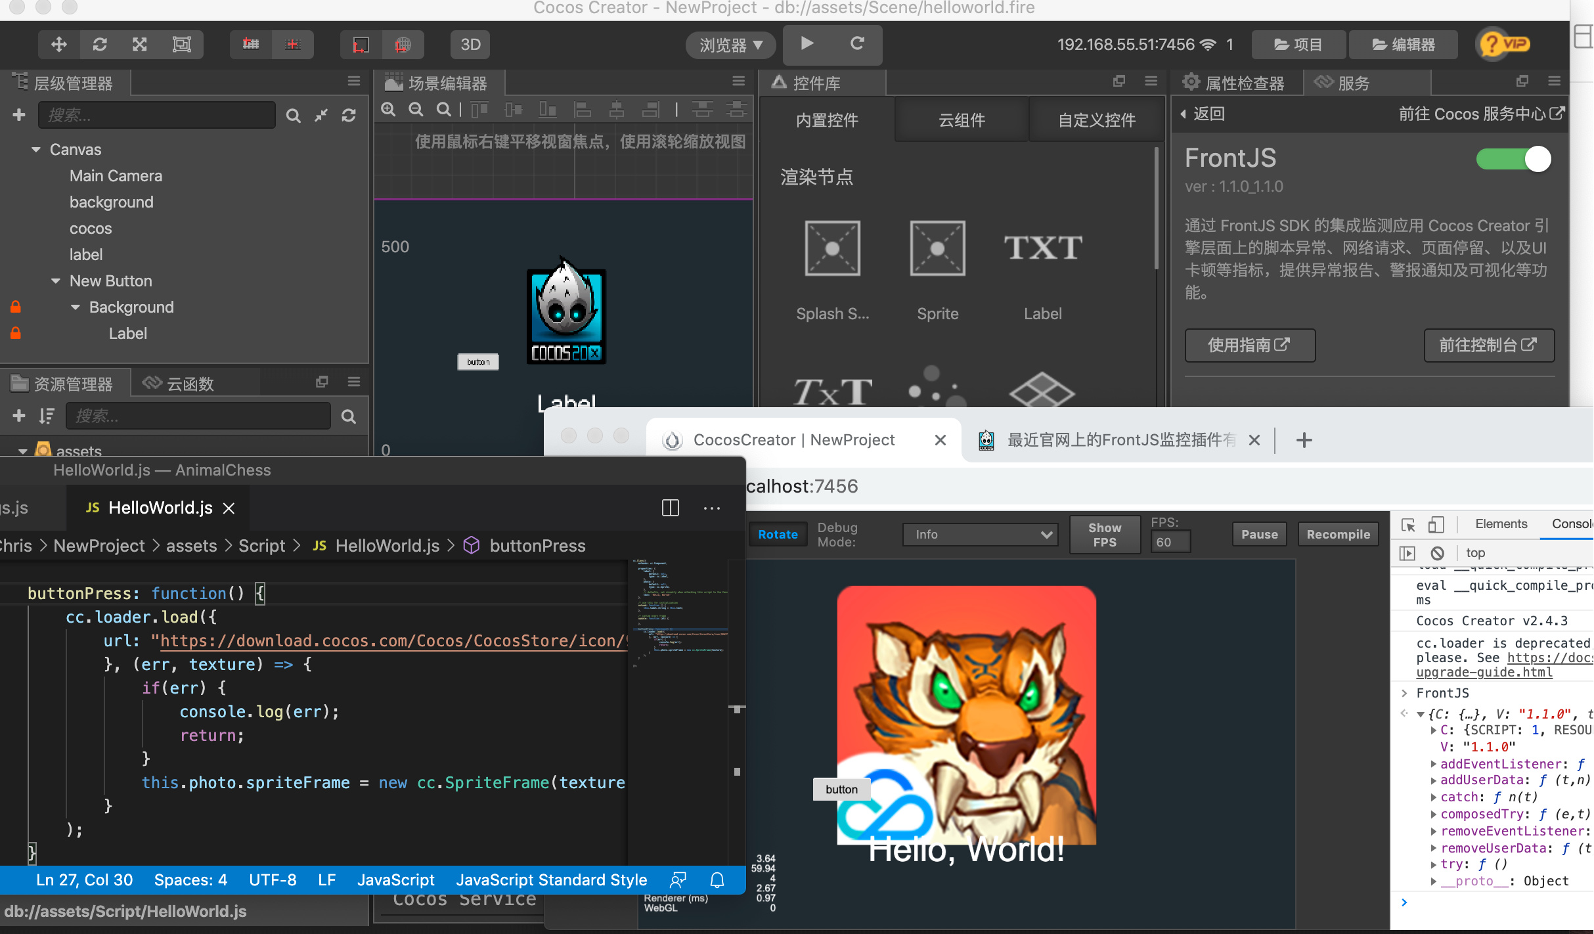This screenshot has width=1594, height=934.
Task: Zoom in the scene editor view
Action: (x=389, y=110)
